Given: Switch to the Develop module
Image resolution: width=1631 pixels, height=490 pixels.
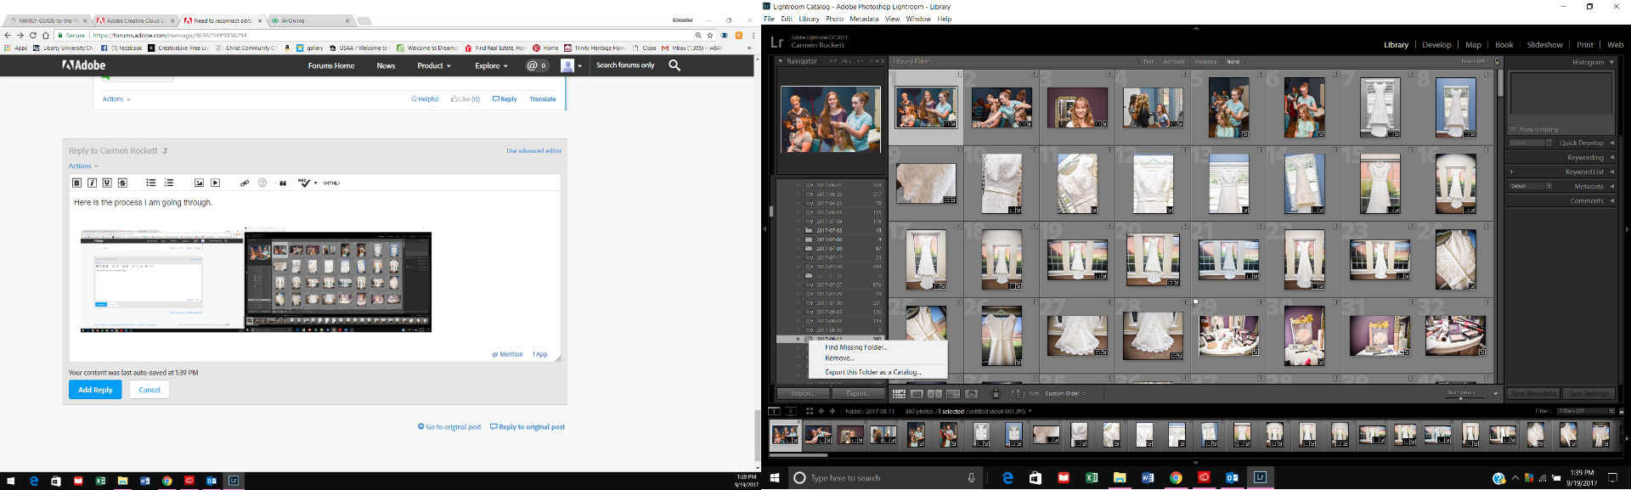Looking at the screenshot, I should pos(1436,45).
